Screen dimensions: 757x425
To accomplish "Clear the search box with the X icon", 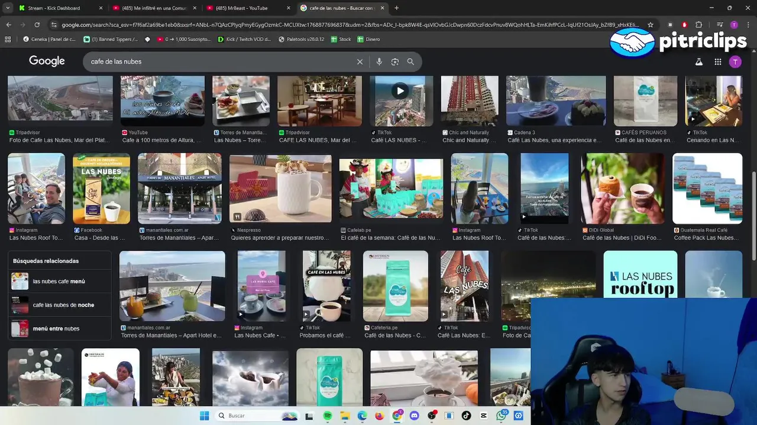I will click(360, 61).
